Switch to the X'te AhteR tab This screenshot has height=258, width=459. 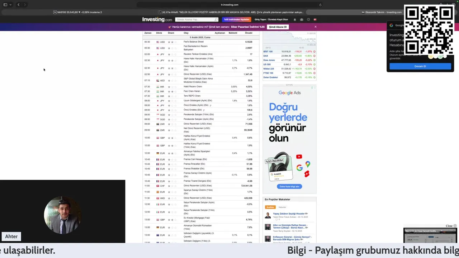231,12
